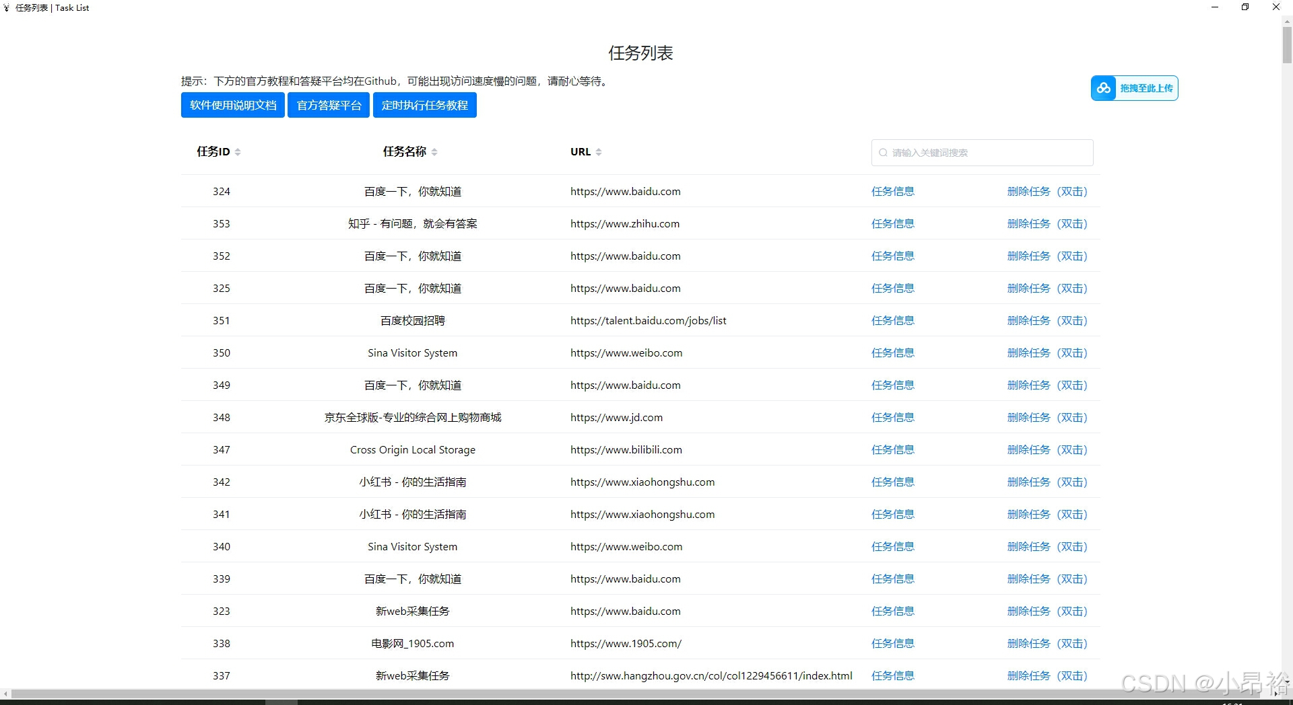
Task: Open 任务信息 for task 342
Action: click(x=893, y=482)
